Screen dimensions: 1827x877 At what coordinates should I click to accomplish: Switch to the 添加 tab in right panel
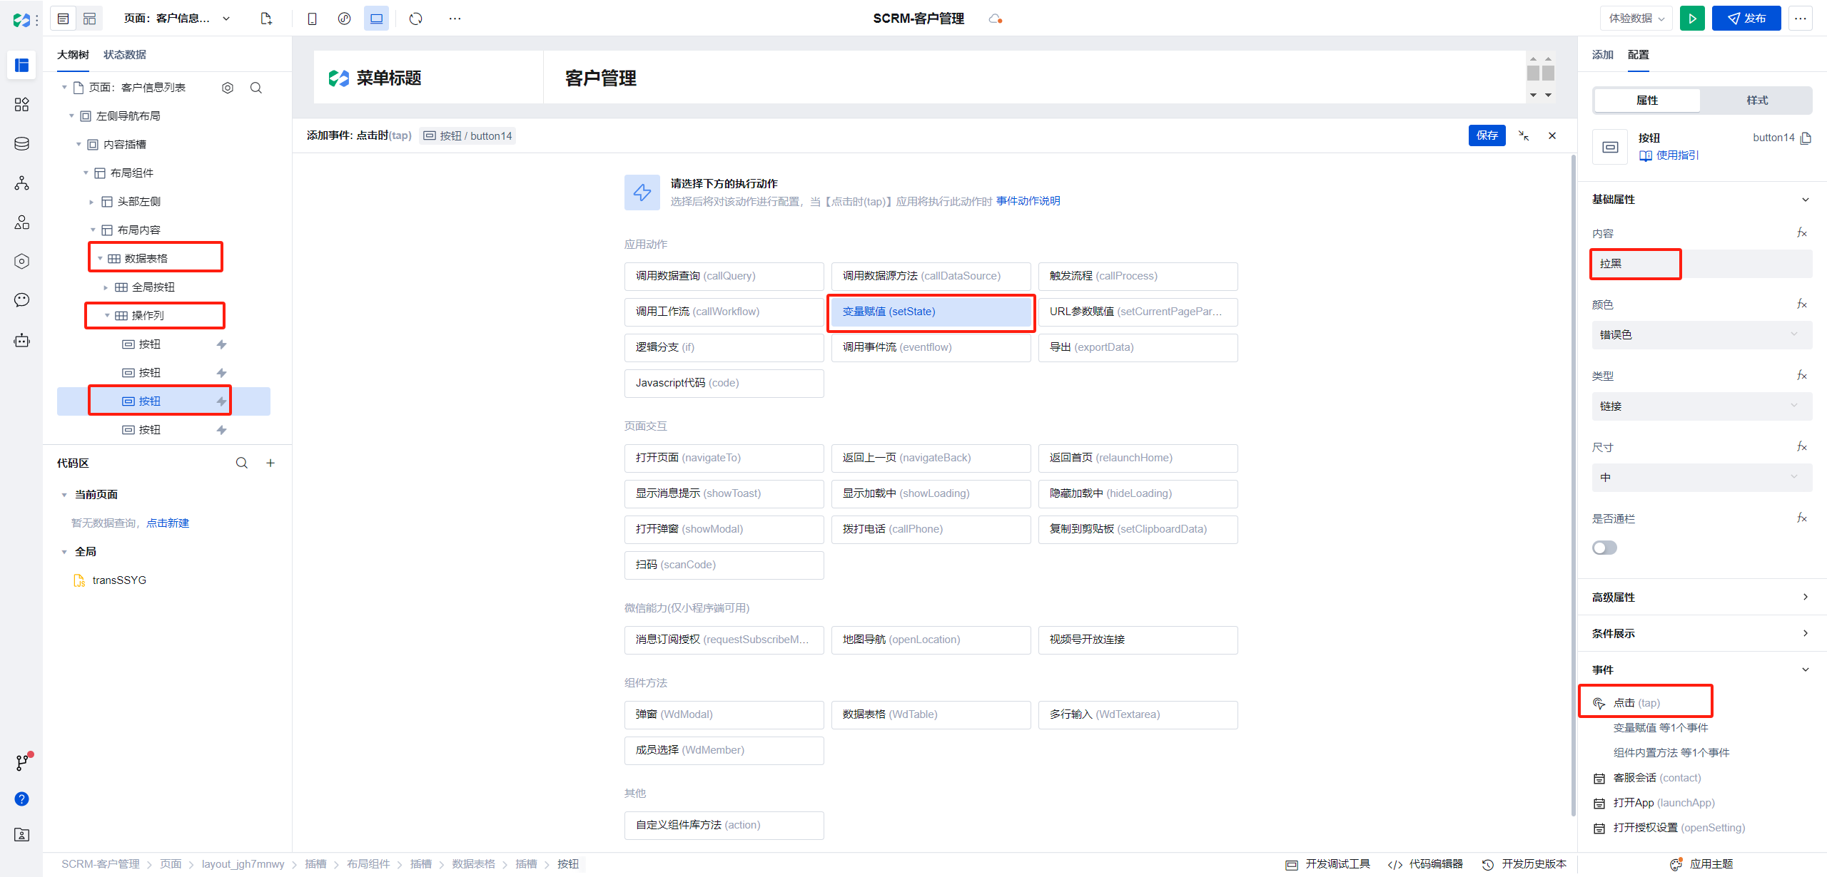[1602, 55]
